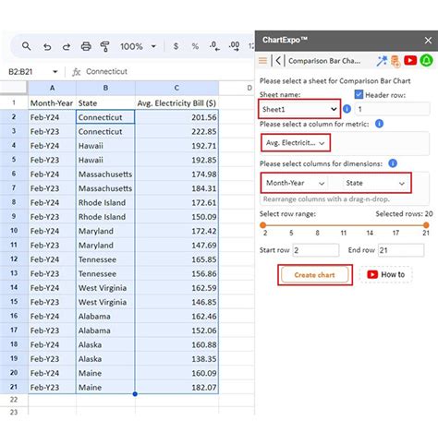This screenshot has width=438, height=445.
Task: Click the right row range slider handle
Action: coord(426,225)
